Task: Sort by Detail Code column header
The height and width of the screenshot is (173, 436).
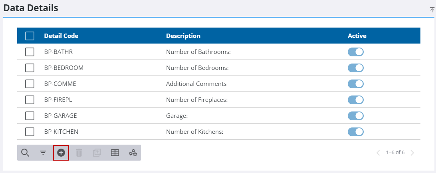Action: coord(61,36)
